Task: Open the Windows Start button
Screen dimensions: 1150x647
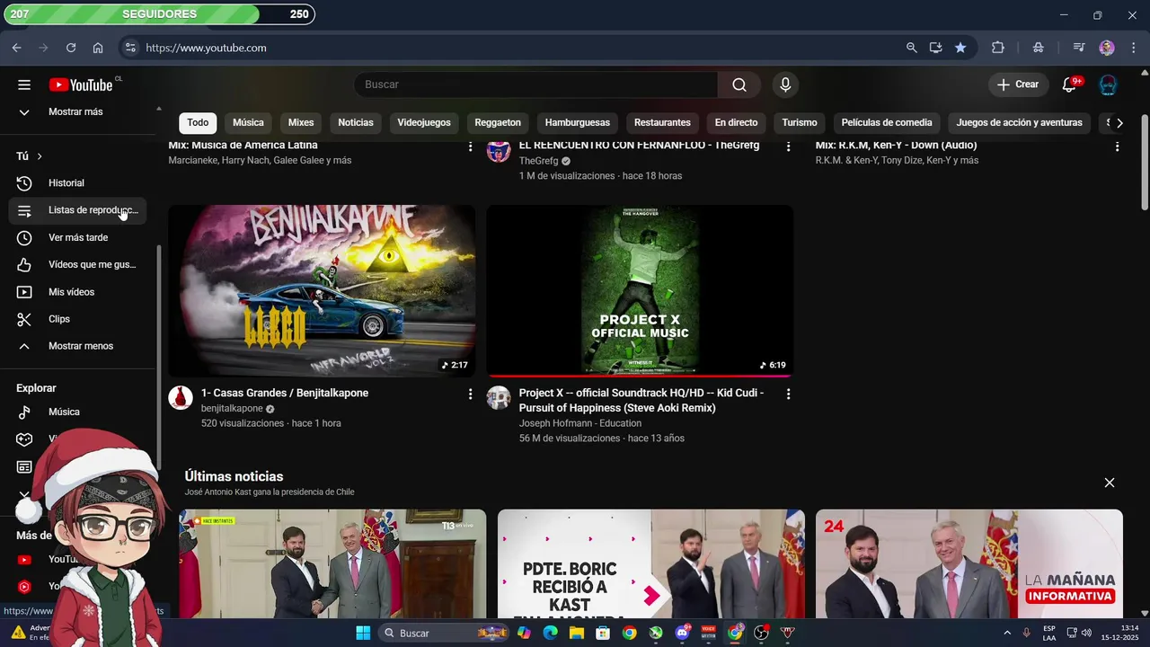Action: (363, 633)
